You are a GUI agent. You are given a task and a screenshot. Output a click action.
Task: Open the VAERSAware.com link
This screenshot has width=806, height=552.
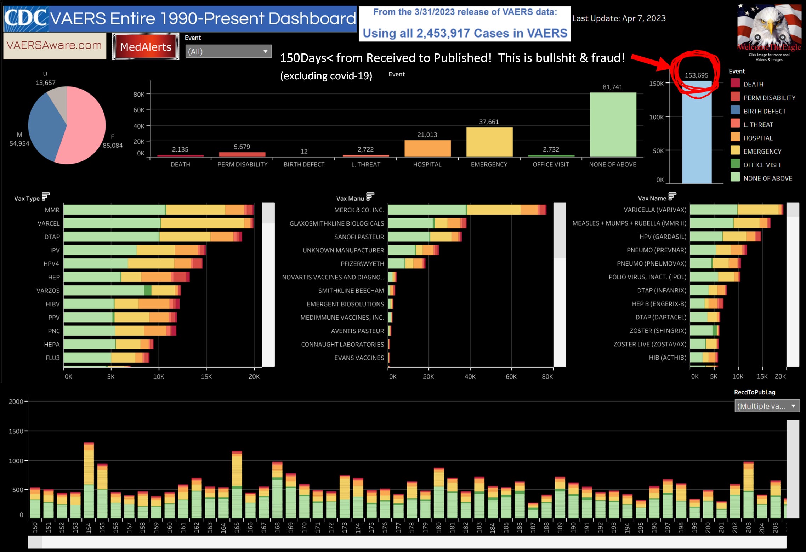click(x=55, y=46)
